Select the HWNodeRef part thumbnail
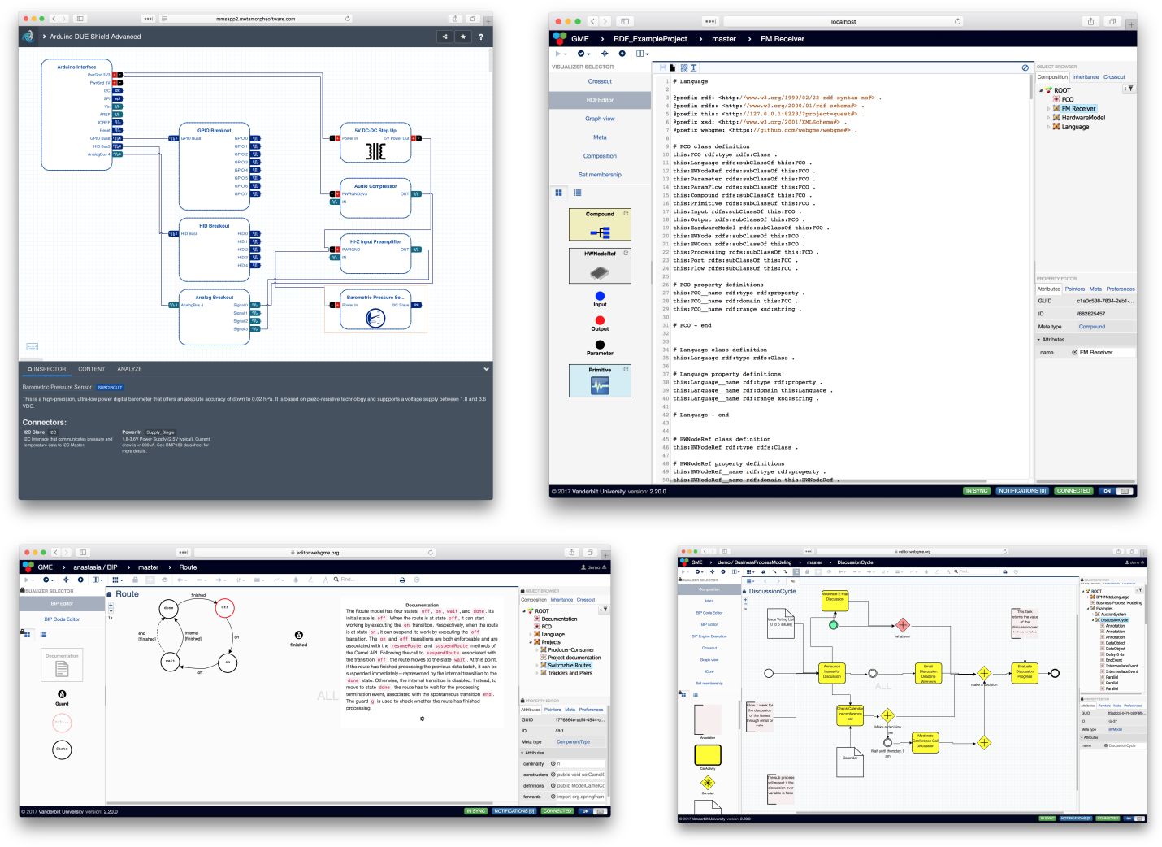This screenshot has height=847, width=1162. point(600,266)
